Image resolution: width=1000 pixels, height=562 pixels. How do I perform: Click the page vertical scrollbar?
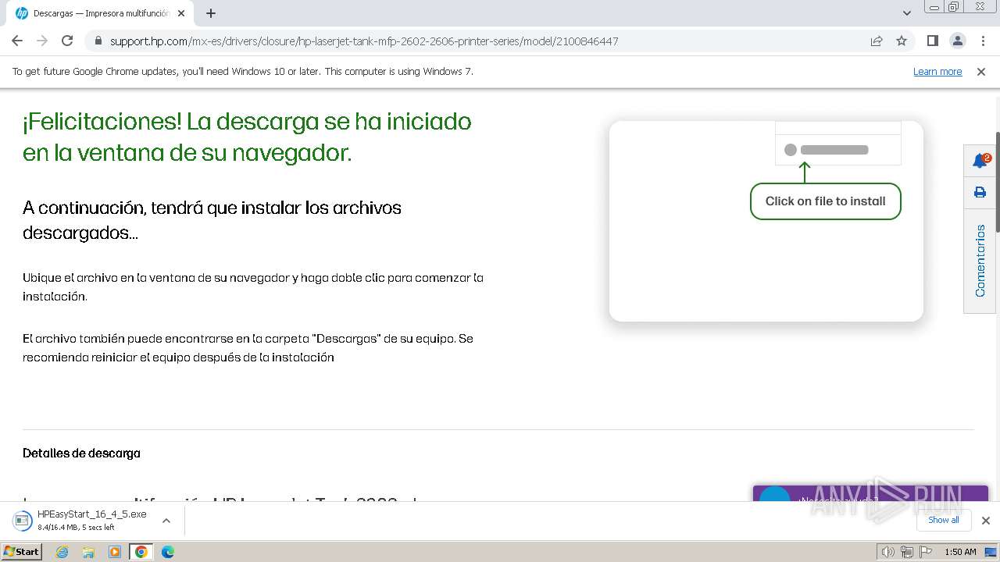coord(996,182)
